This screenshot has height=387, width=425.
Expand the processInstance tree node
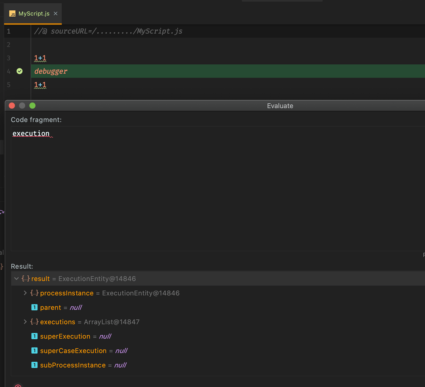point(25,293)
